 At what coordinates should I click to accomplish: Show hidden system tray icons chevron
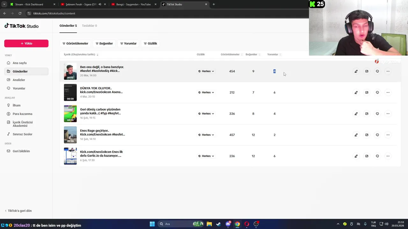click(x=338, y=224)
